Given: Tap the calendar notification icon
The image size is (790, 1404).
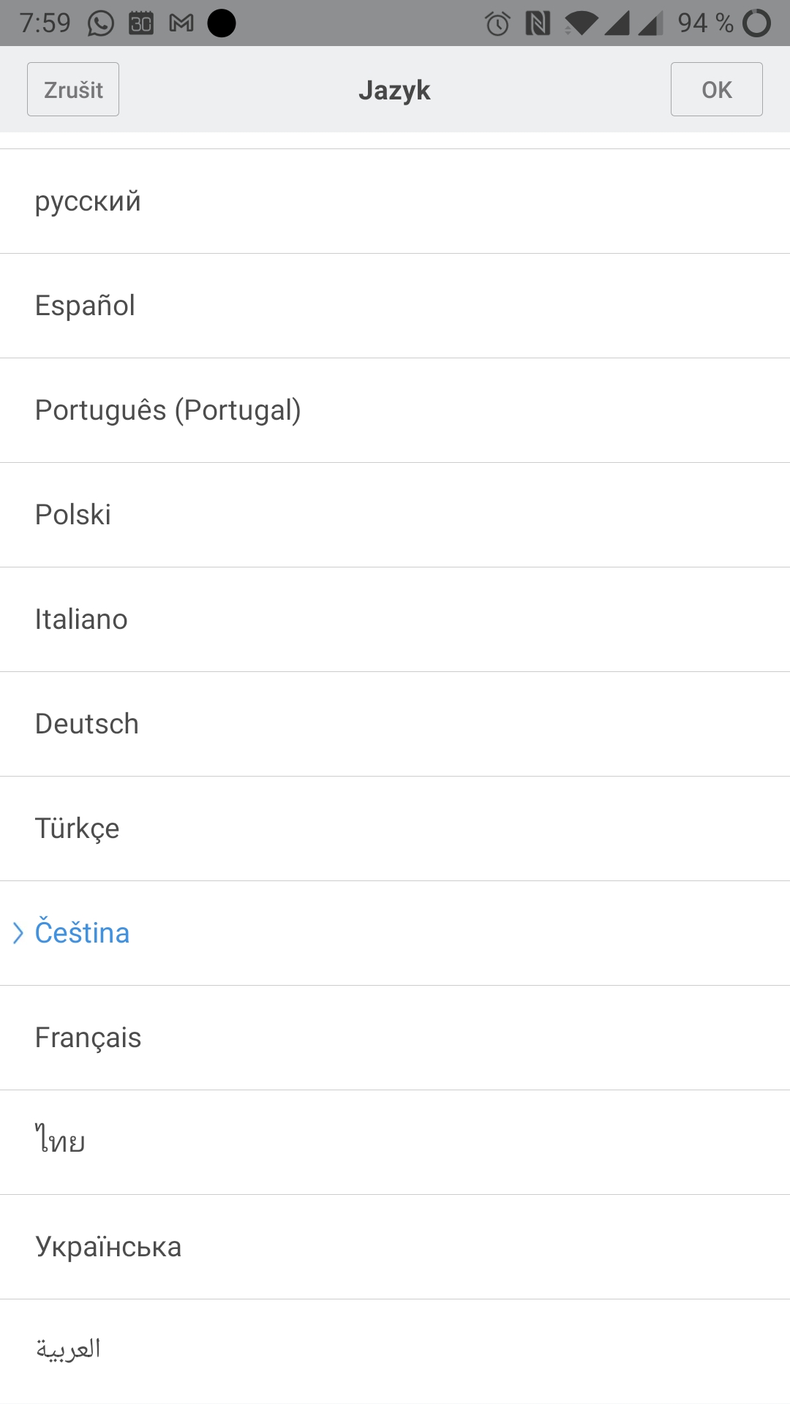Looking at the screenshot, I should 141,23.
